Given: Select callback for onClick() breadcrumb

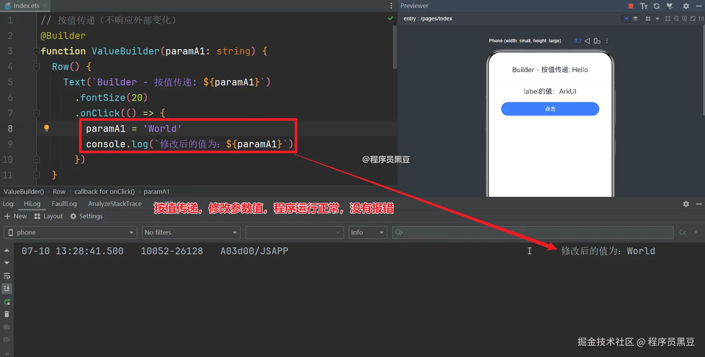Looking at the screenshot, I should coord(104,192).
